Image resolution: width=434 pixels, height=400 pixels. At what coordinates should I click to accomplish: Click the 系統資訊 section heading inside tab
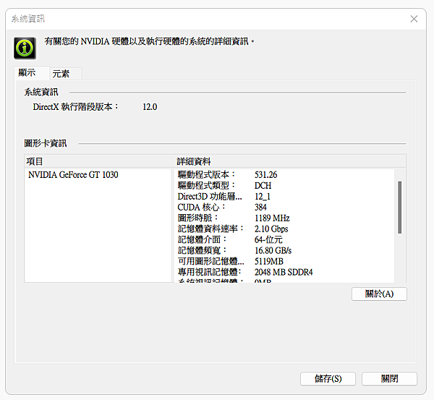(41, 92)
